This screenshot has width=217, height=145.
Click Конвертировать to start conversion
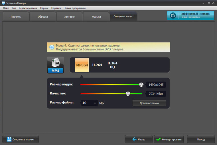coord(169,139)
